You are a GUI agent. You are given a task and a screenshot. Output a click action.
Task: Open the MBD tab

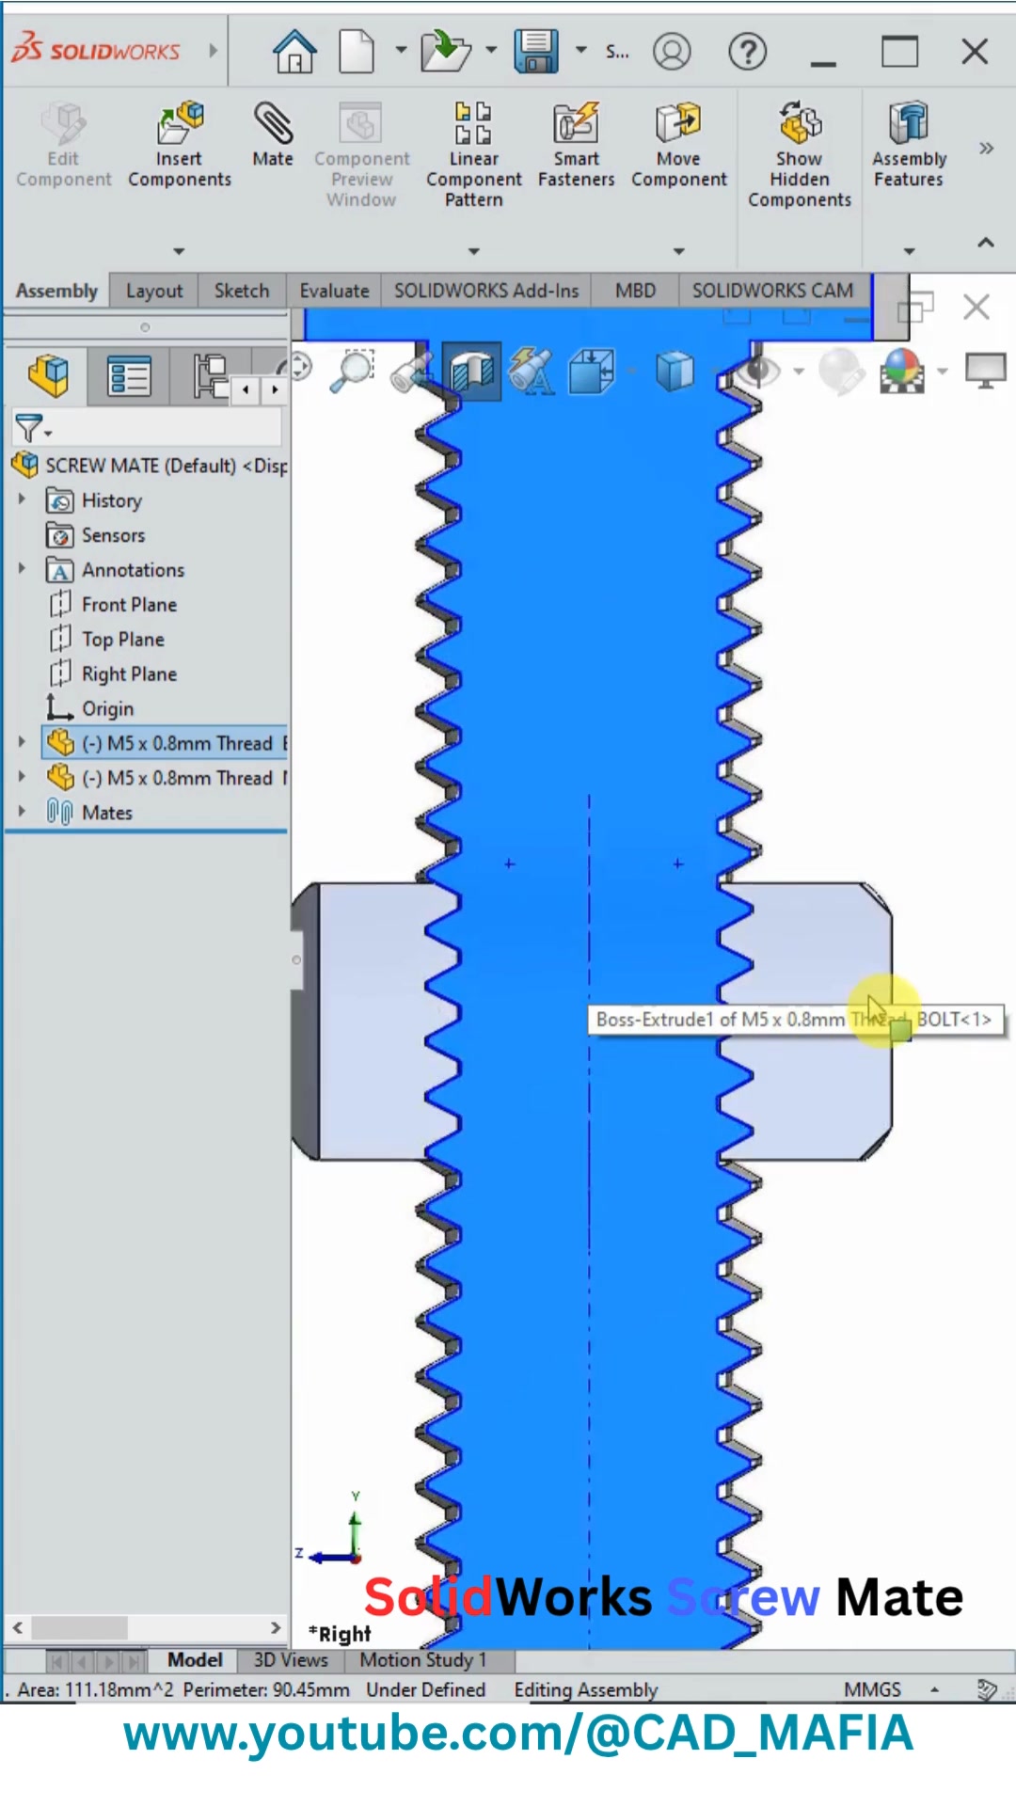[635, 291]
